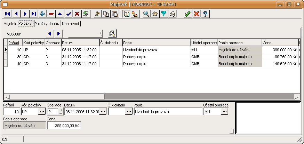
Task: Click the Popis text field
Action: (x=168, y=111)
